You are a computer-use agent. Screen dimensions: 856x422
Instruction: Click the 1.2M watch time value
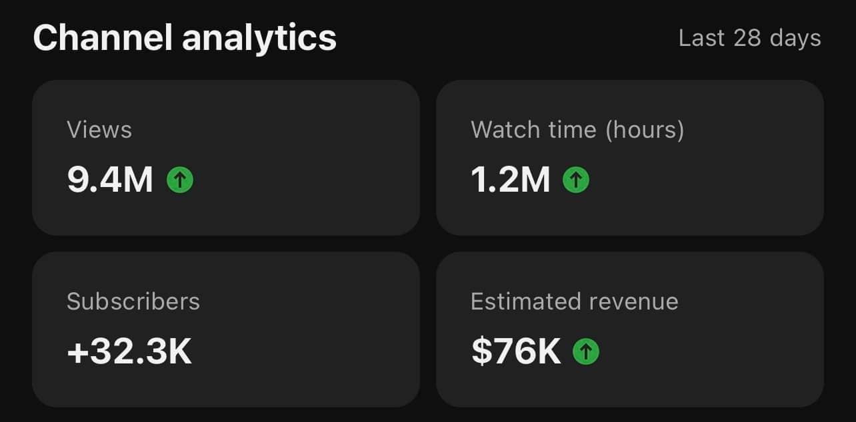(511, 179)
